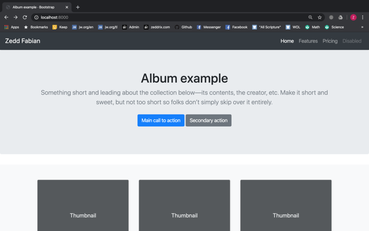369x231 pixels.
Task: Click the left Thumbnail card
Action: [83, 205]
